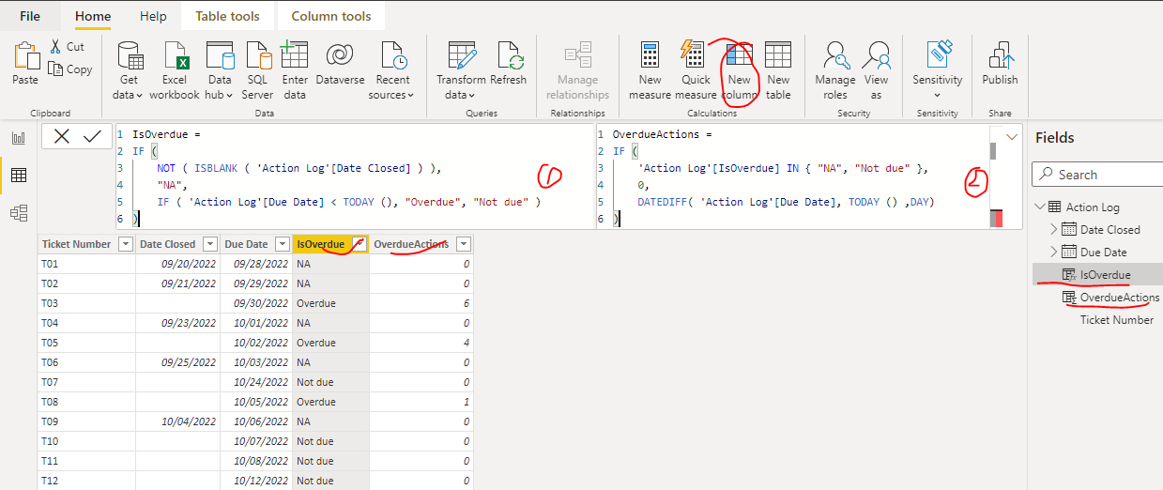Open the Column tools tab
Viewport: 1163px width, 490px height.
pyautogui.click(x=331, y=16)
